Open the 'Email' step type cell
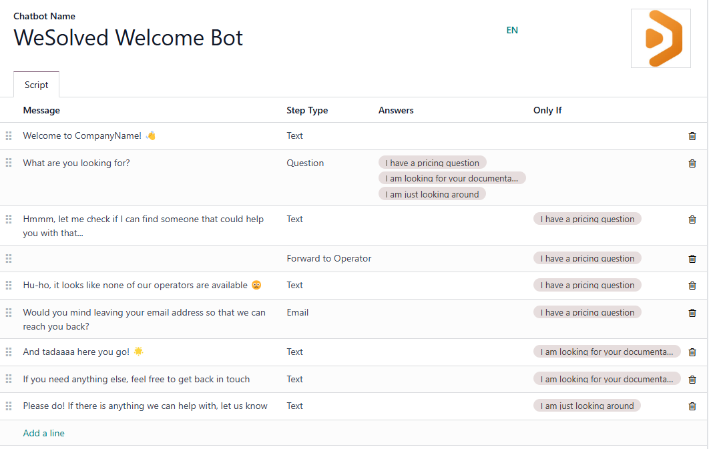 point(298,312)
